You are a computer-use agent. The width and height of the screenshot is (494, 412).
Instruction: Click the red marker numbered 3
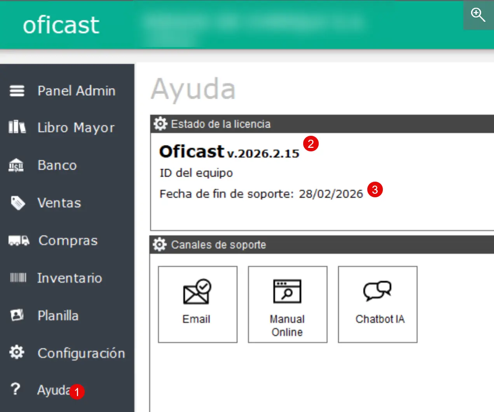coord(375,189)
